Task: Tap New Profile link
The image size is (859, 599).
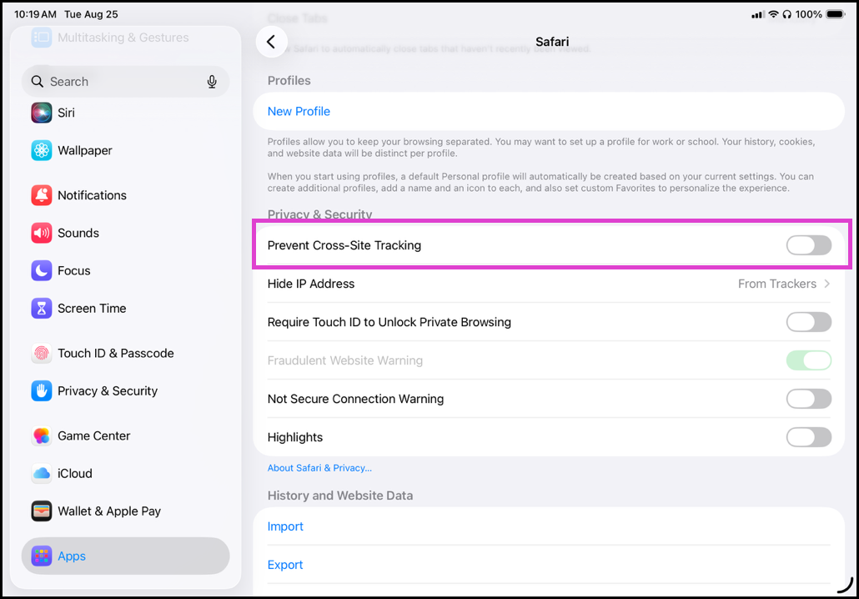Action: (x=299, y=111)
